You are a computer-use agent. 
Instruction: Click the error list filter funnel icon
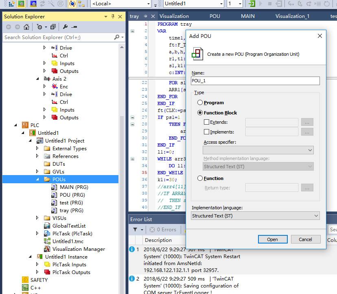pyautogui.click(x=136, y=230)
